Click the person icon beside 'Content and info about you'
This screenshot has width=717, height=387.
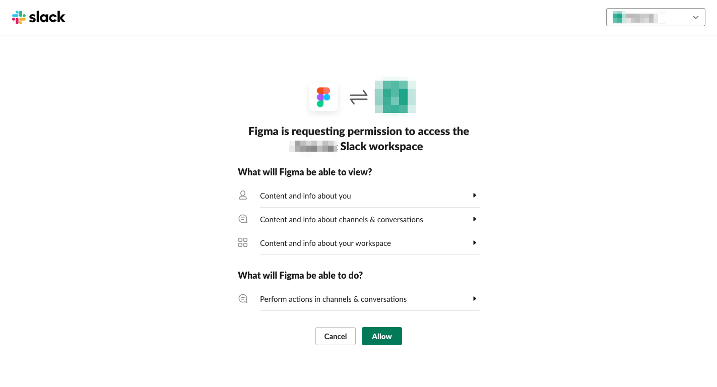pos(243,195)
